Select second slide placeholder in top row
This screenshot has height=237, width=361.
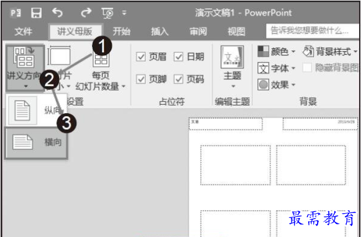pos(311,165)
